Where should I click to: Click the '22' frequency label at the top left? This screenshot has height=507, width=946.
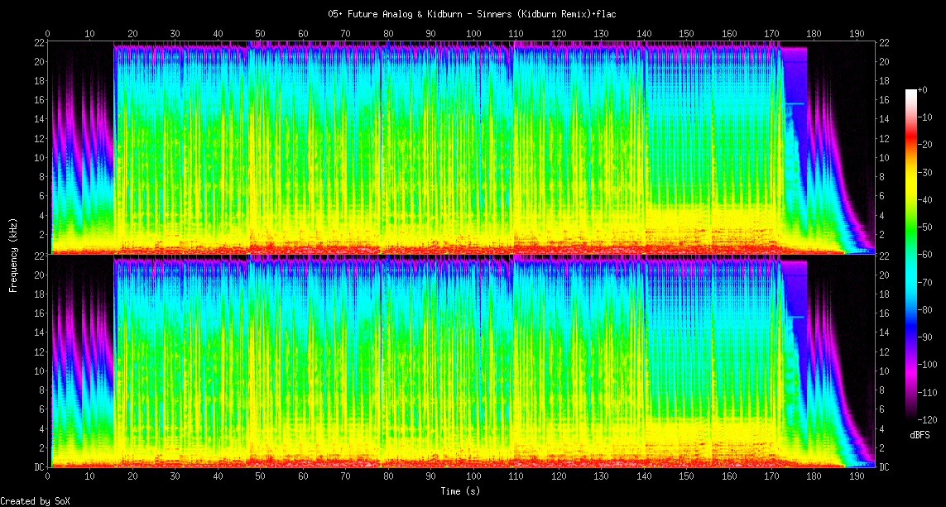coord(38,43)
